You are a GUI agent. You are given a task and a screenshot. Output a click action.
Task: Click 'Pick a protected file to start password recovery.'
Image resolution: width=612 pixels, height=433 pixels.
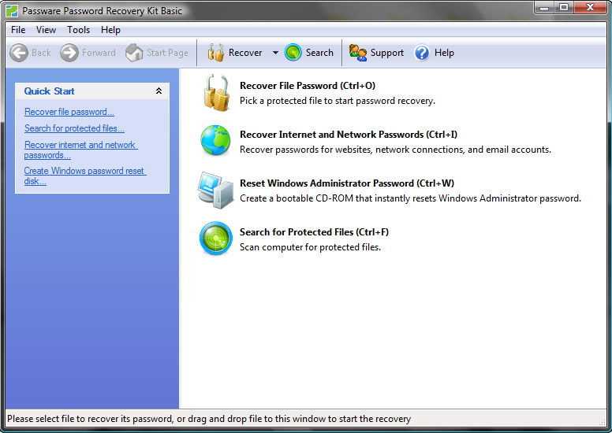pos(338,101)
